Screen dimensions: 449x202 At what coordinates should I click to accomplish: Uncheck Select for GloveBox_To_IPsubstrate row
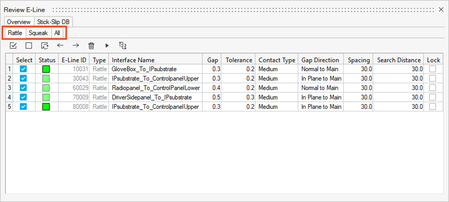tap(23, 69)
